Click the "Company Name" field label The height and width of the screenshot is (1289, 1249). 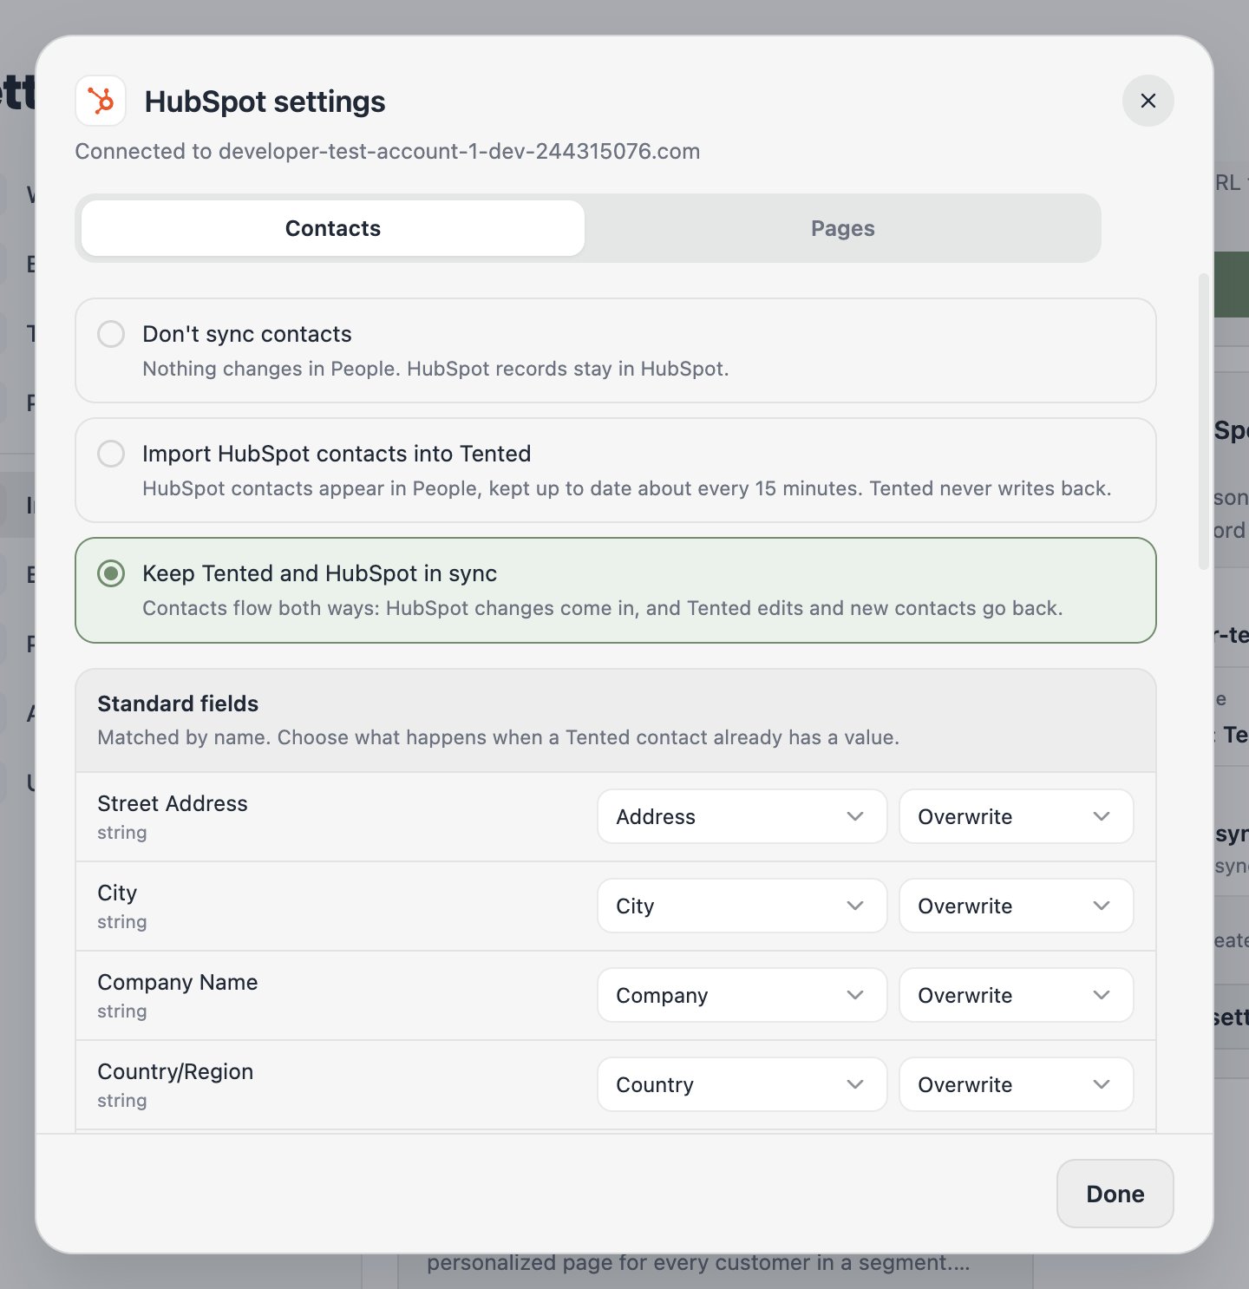[178, 982]
